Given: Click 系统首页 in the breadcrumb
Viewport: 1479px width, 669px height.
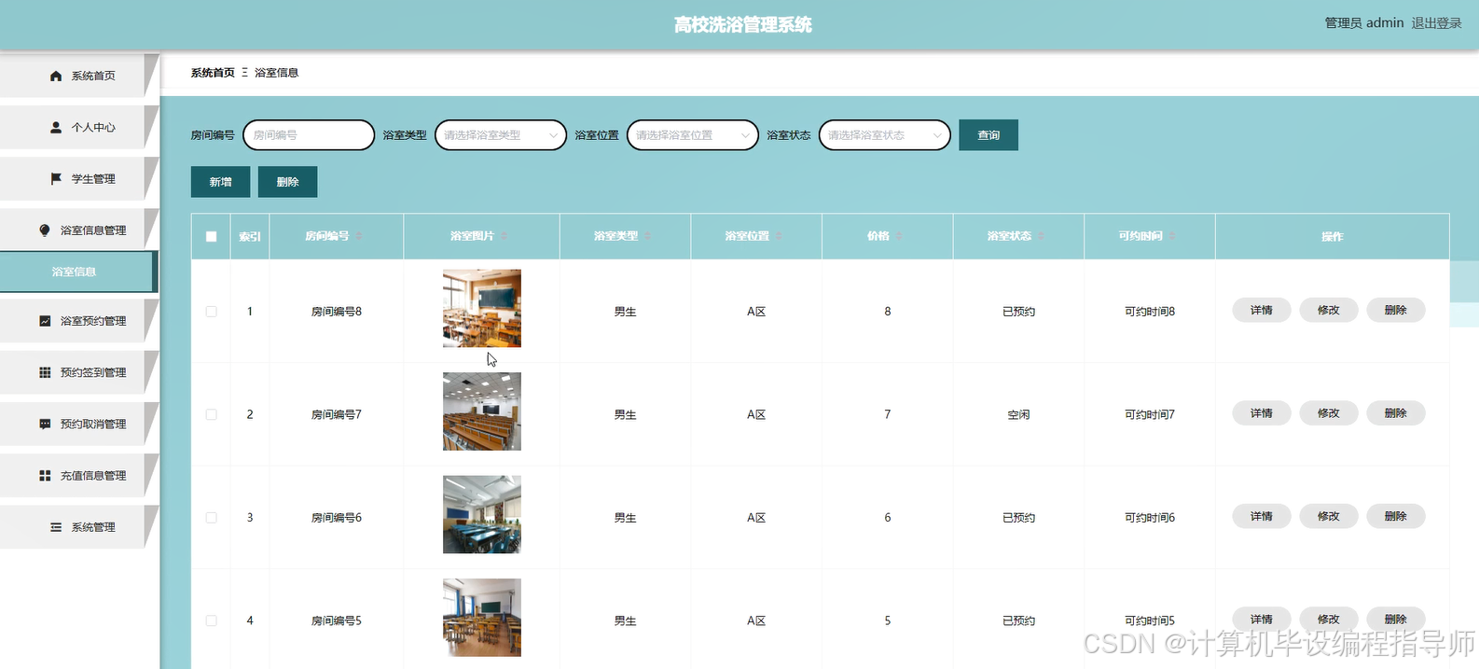Looking at the screenshot, I should 213,73.
